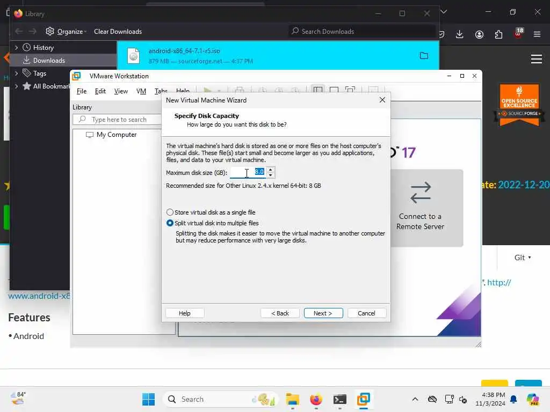Open VMware Edit menu
The height and width of the screenshot is (412, 550).
[x=100, y=91]
